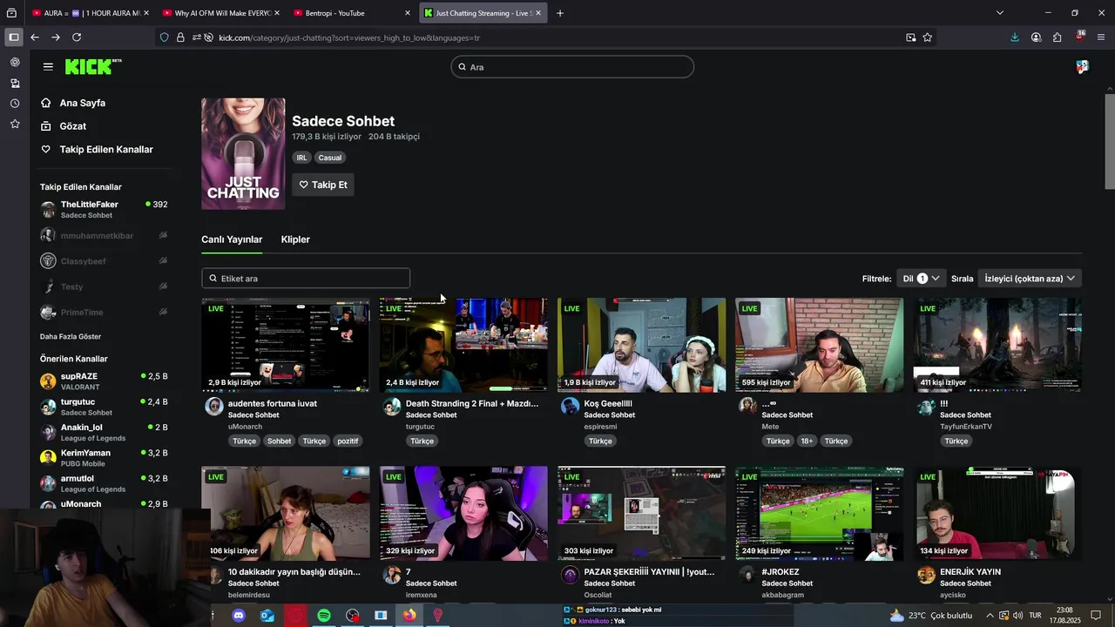The image size is (1115, 627).
Task: Open Spotify from the taskbar
Action: (x=324, y=616)
